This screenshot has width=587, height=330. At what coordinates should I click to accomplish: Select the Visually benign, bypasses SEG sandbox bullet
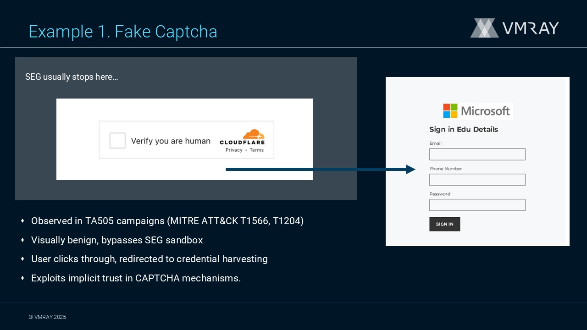pyautogui.click(x=117, y=240)
